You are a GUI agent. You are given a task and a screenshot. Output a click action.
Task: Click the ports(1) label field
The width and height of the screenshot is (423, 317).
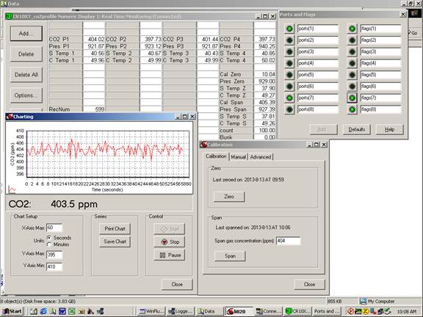click(x=318, y=29)
